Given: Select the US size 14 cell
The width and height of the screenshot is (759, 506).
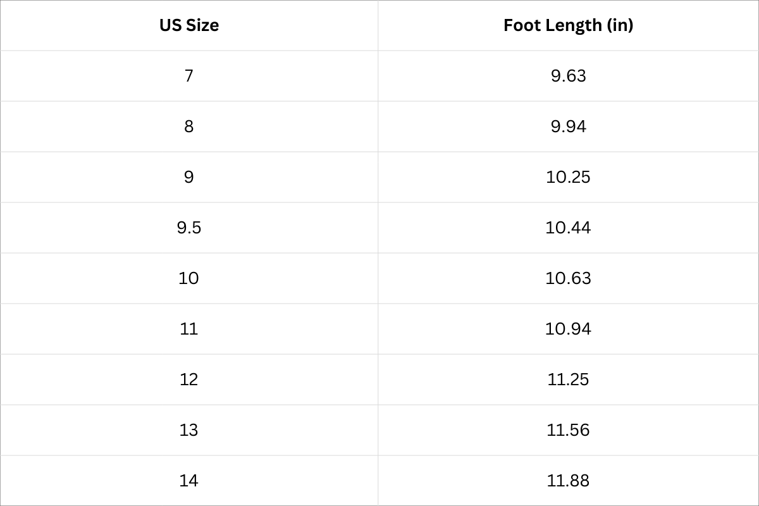Looking at the screenshot, I should 189,481.
